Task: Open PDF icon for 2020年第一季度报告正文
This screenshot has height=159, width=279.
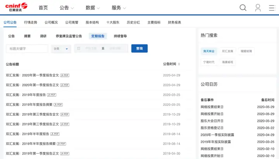Action: coord(65,85)
